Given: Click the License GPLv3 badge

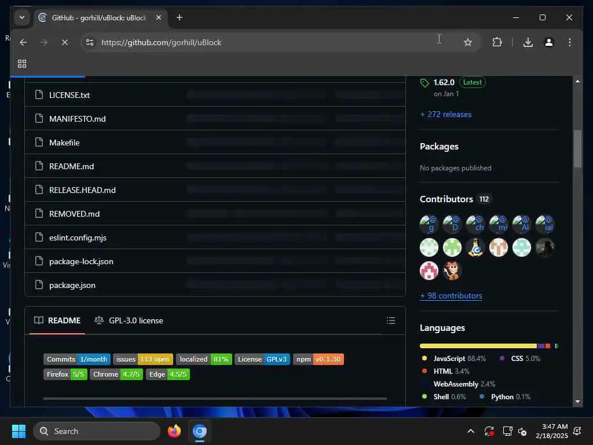Looking at the screenshot, I should tap(262, 359).
